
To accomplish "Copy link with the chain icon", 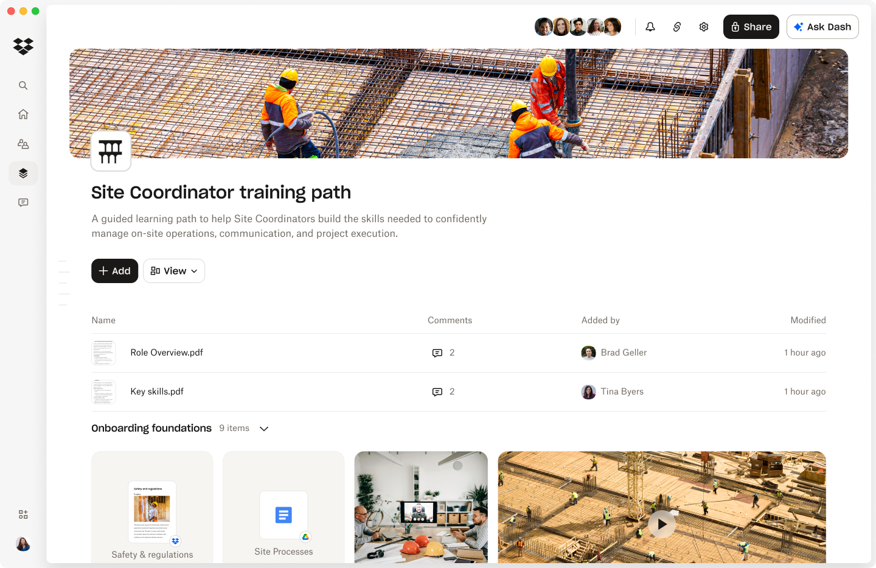I will click(x=677, y=27).
